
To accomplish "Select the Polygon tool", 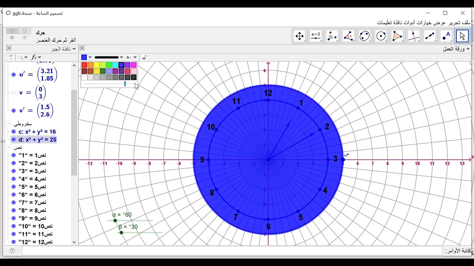I will point(397,36).
